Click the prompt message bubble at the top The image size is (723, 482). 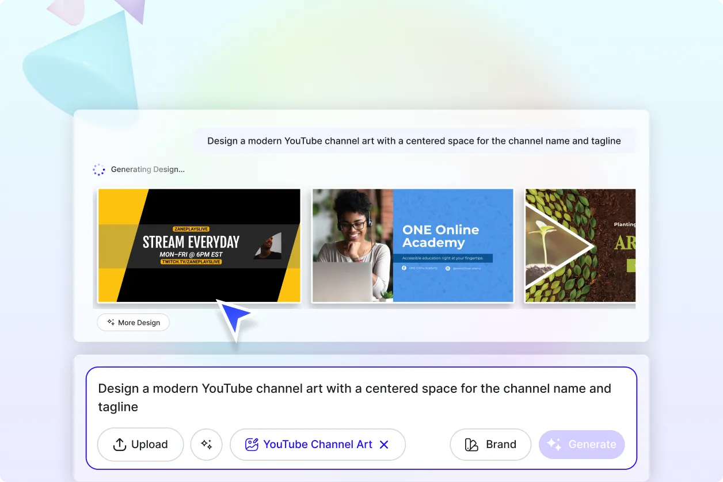(x=414, y=140)
